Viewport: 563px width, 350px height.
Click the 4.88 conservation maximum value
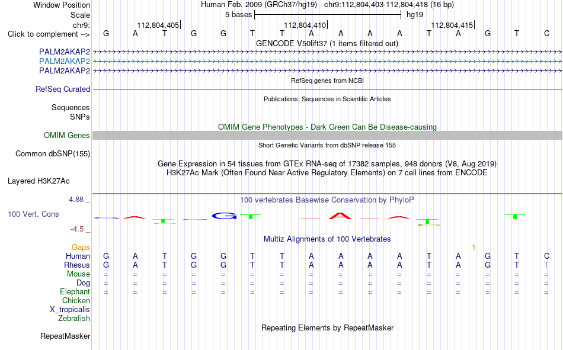76,200
